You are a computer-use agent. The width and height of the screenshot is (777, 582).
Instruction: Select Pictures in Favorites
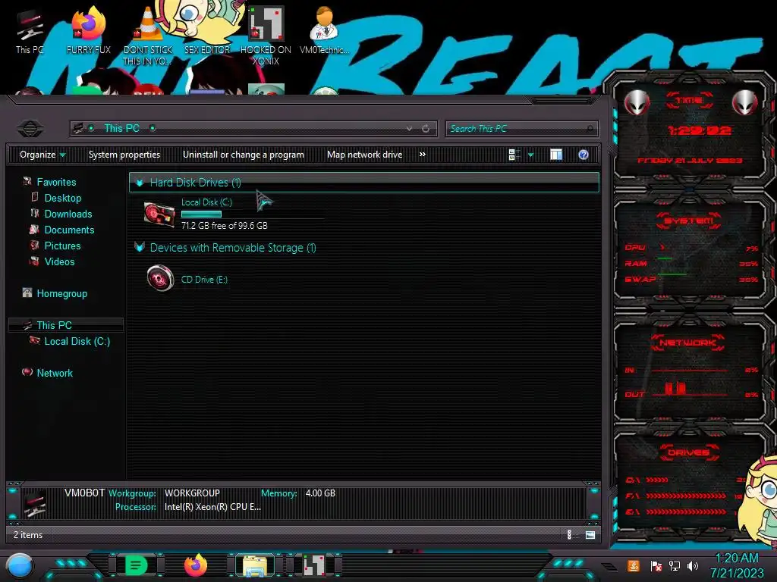[x=62, y=246]
